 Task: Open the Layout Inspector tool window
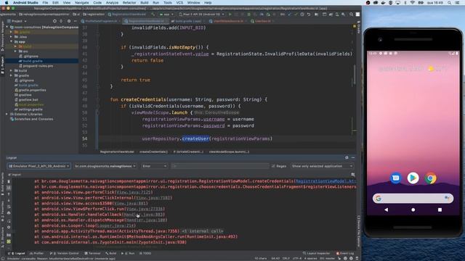(x=316, y=253)
